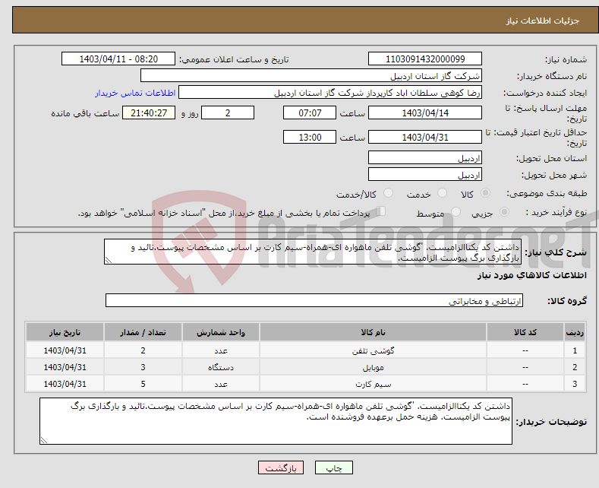The width and height of the screenshot is (599, 488).
Task: Click the price validity time 13:00
Action: [310, 137]
